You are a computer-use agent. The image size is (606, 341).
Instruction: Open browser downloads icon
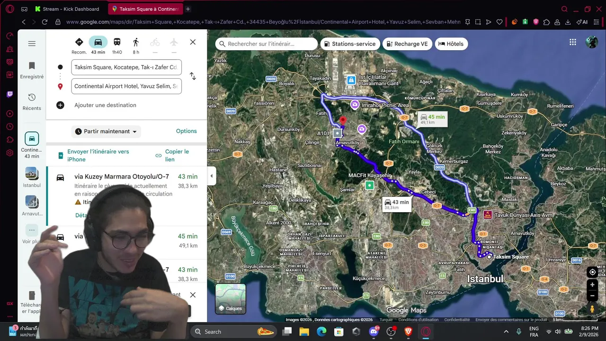568,22
